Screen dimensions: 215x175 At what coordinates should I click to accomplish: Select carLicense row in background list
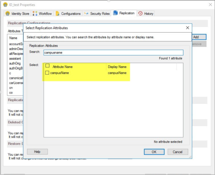16,83
